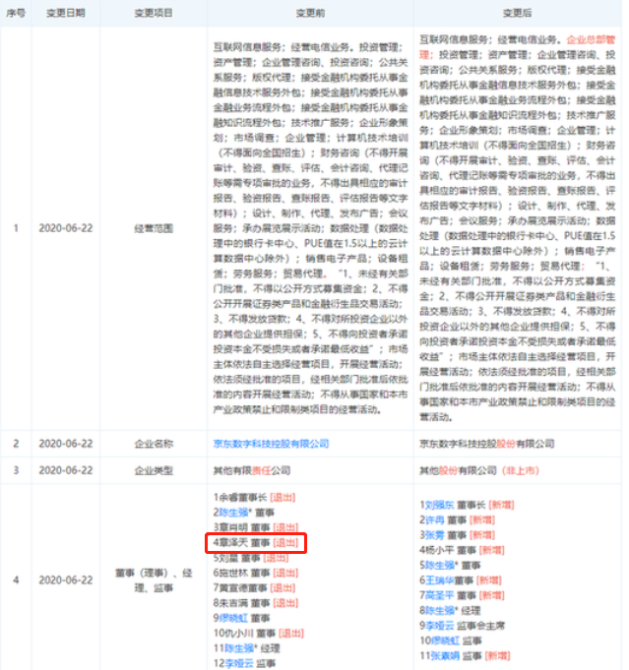Select the 变更前 column header

tap(310, 13)
